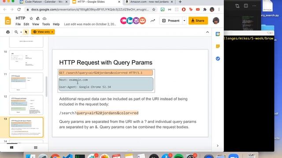282x158 pixels.
Task: Open the activity dashboard trend icon
Action: click(x=153, y=21)
